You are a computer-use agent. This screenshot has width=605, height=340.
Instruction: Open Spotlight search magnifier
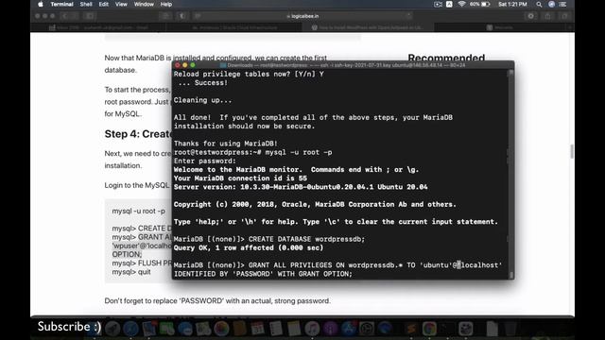click(539, 4)
